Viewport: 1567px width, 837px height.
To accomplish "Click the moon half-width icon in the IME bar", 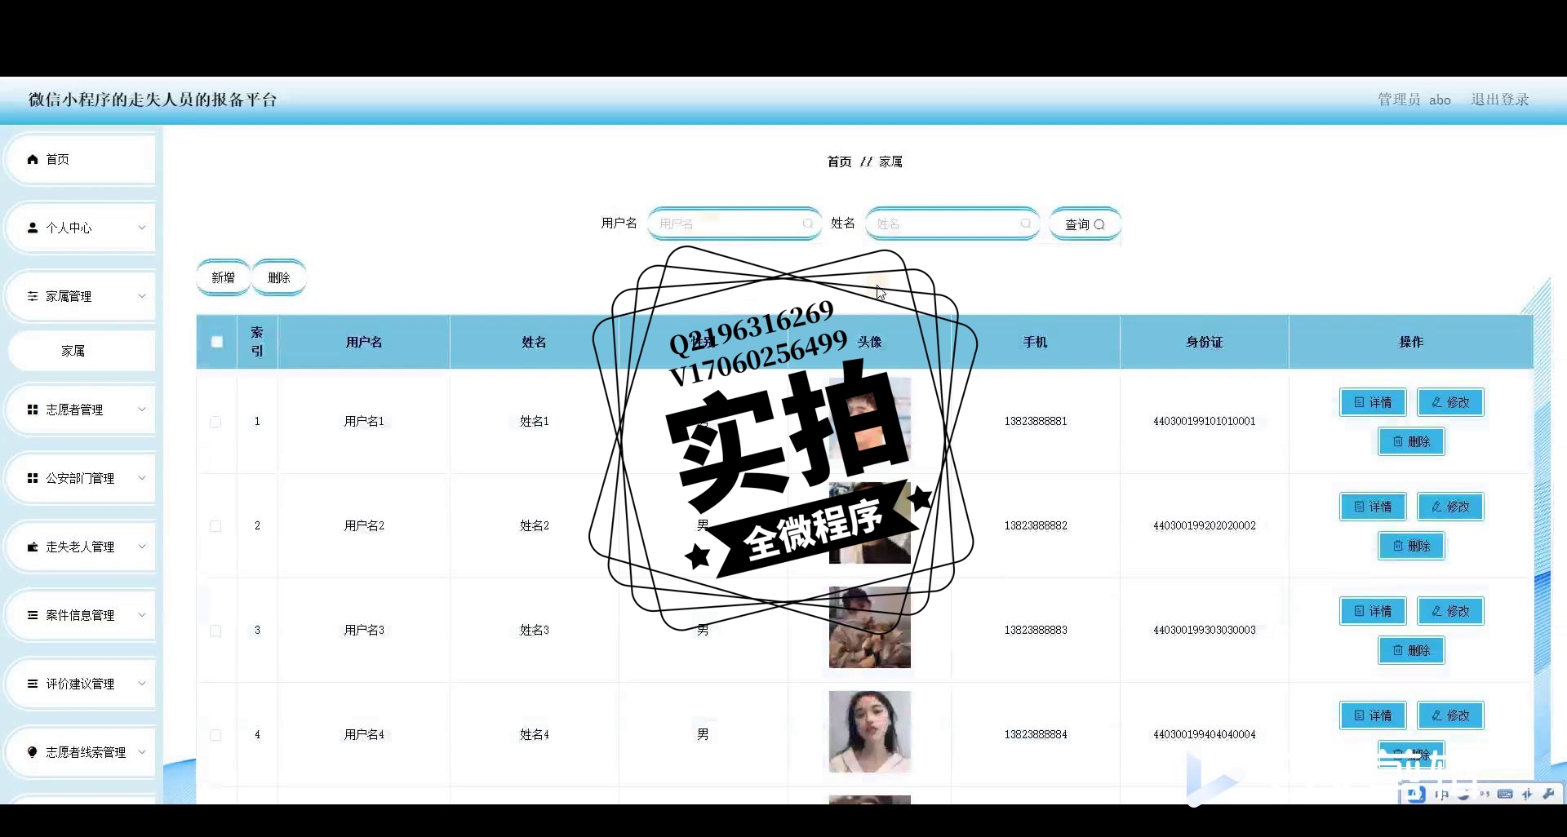I will tap(1464, 795).
